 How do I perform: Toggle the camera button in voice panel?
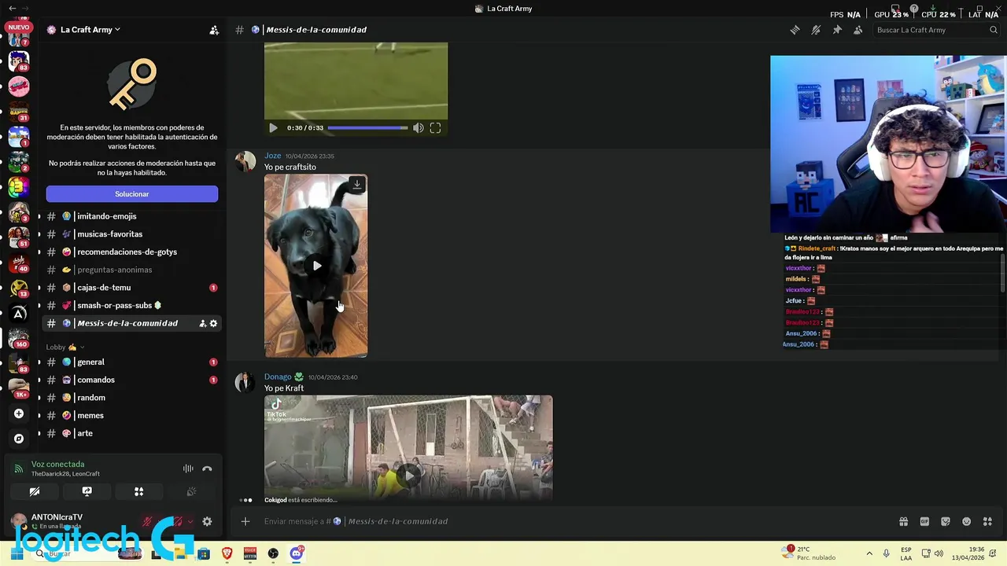[x=35, y=491]
